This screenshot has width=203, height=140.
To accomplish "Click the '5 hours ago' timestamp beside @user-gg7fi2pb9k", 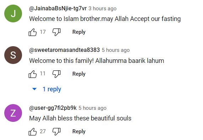I will (x=93, y=108).
